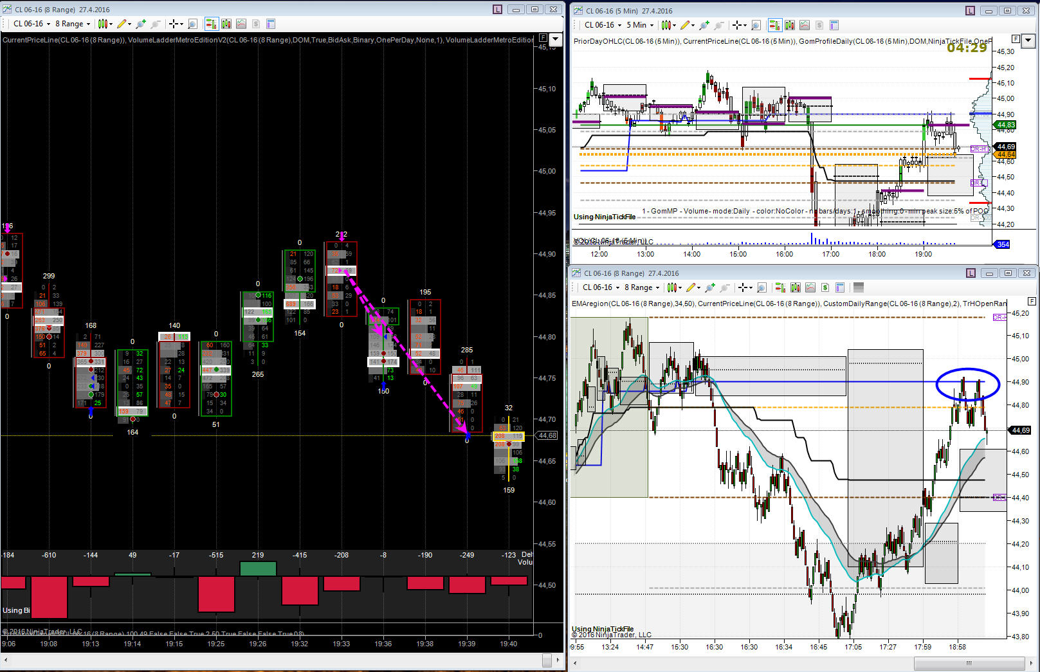
Task: Open drawing tools pencil in bottom-right 8 Range chart
Action: [x=693, y=287]
